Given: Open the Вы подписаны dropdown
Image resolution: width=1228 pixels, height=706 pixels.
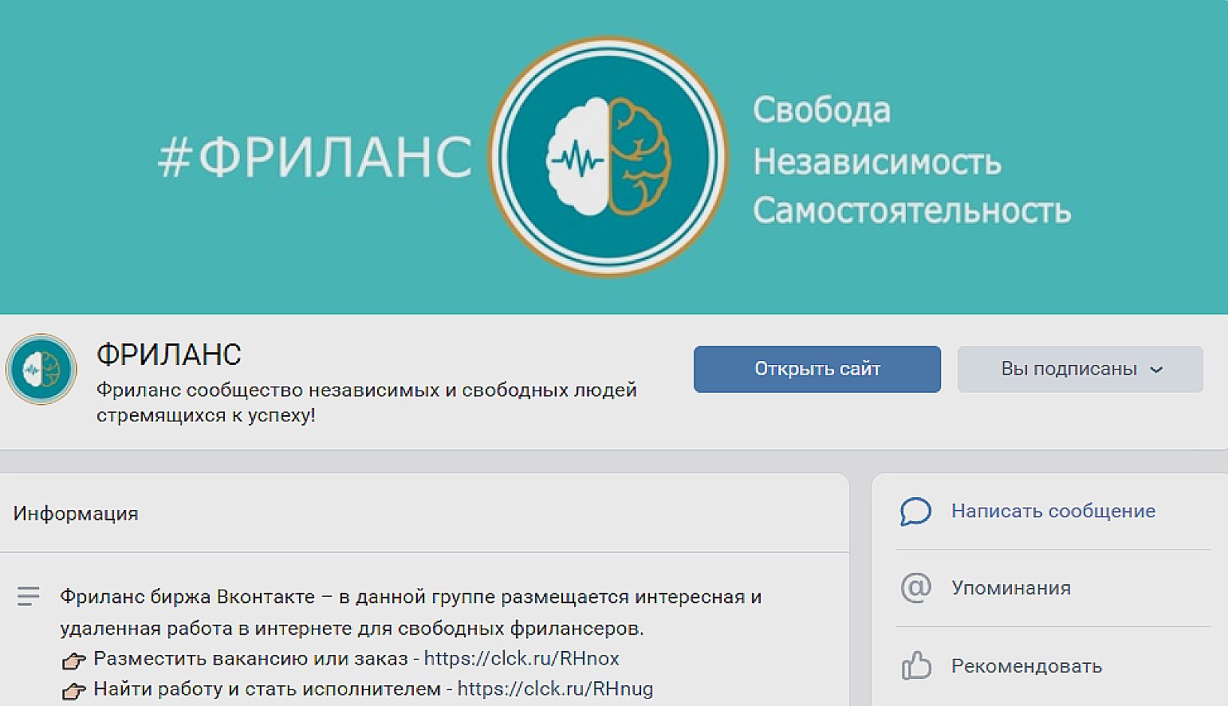Looking at the screenshot, I should click(x=1080, y=369).
